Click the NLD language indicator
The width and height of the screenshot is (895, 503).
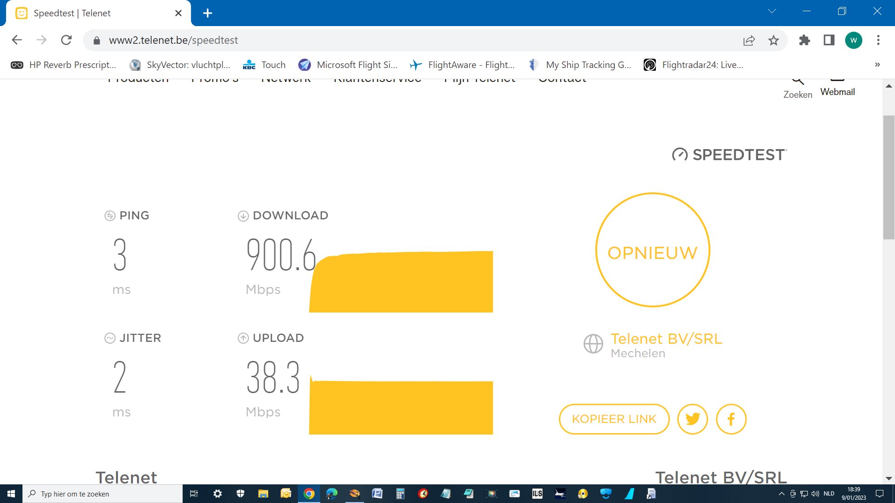click(x=829, y=493)
